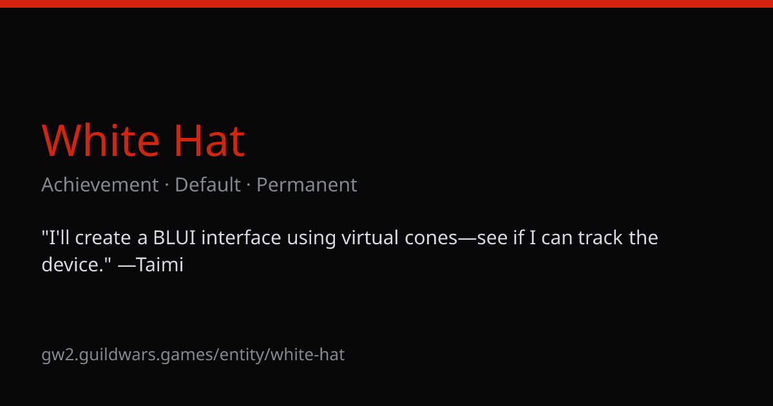Click the dot separator after Achievement
This screenshot has width=773, height=406.
pyautogui.click(x=166, y=186)
